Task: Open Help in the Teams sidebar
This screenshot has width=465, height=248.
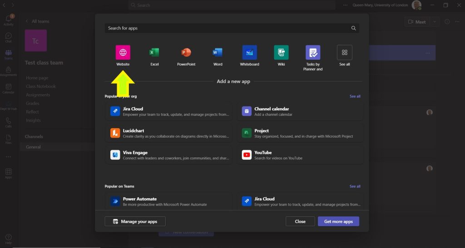Action: 8,239
